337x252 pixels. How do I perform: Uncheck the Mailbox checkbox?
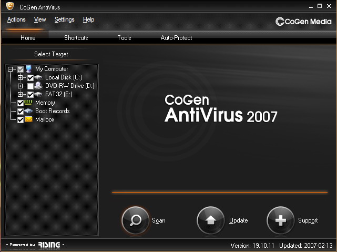pyautogui.click(x=21, y=119)
